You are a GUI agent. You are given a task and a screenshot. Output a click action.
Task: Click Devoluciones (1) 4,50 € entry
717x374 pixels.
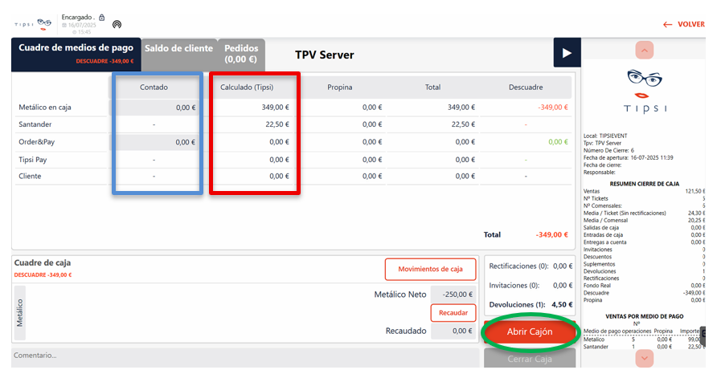coord(531,305)
